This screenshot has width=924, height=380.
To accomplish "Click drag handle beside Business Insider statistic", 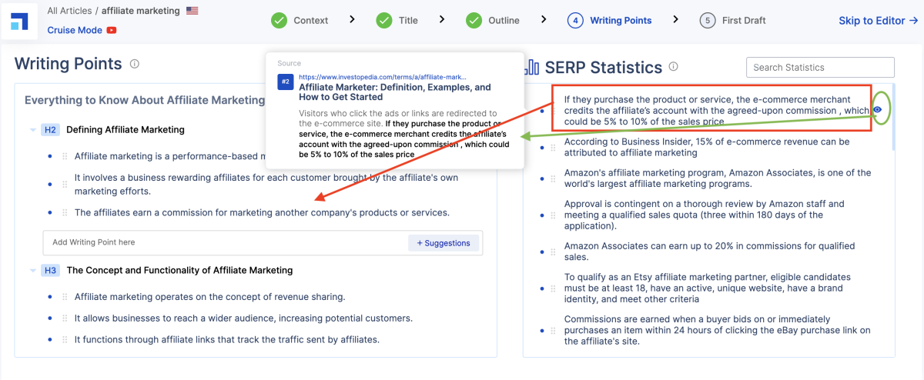I will [x=552, y=148].
